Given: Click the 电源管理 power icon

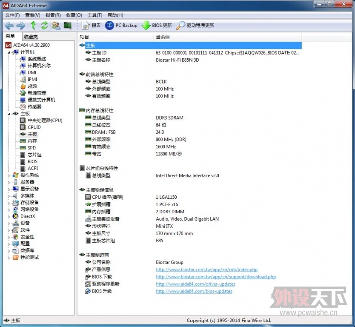Looking at the screenshot, I should [23, 93].
